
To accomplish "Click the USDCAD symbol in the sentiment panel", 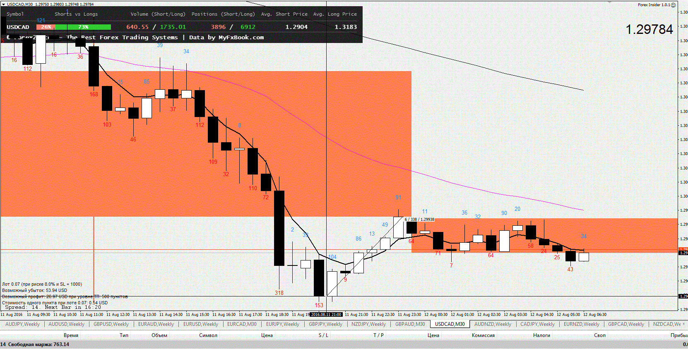I will (x=18, y=27).
